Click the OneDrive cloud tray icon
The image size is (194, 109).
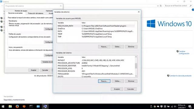click(158, 106)
